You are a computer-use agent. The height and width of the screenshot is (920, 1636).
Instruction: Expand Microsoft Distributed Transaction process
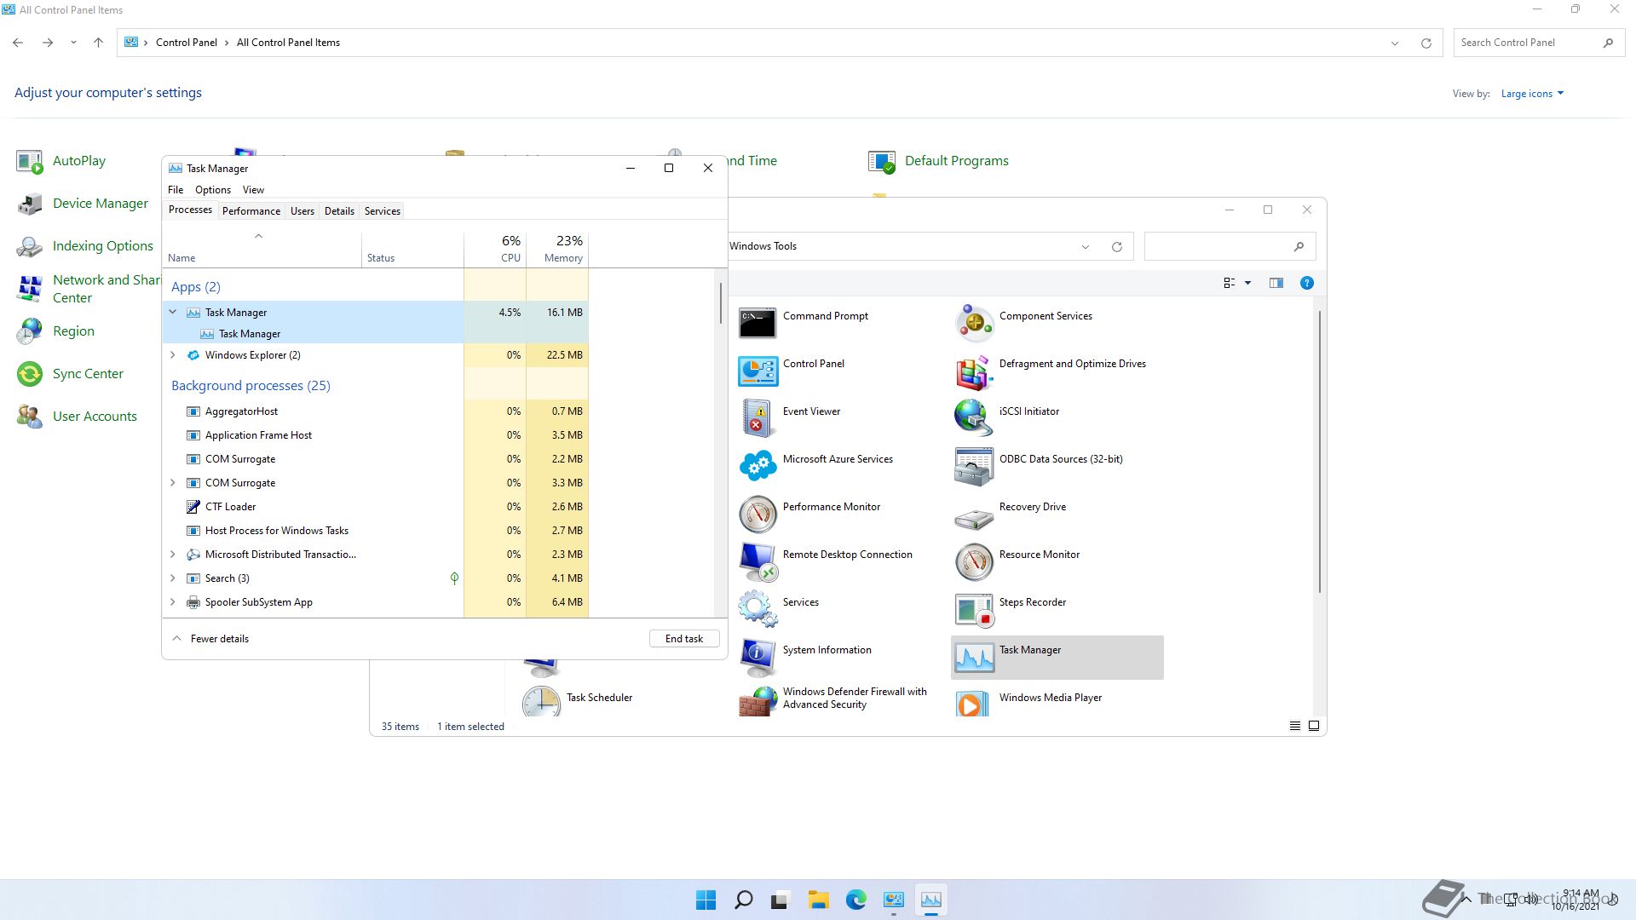click(173, 555)
